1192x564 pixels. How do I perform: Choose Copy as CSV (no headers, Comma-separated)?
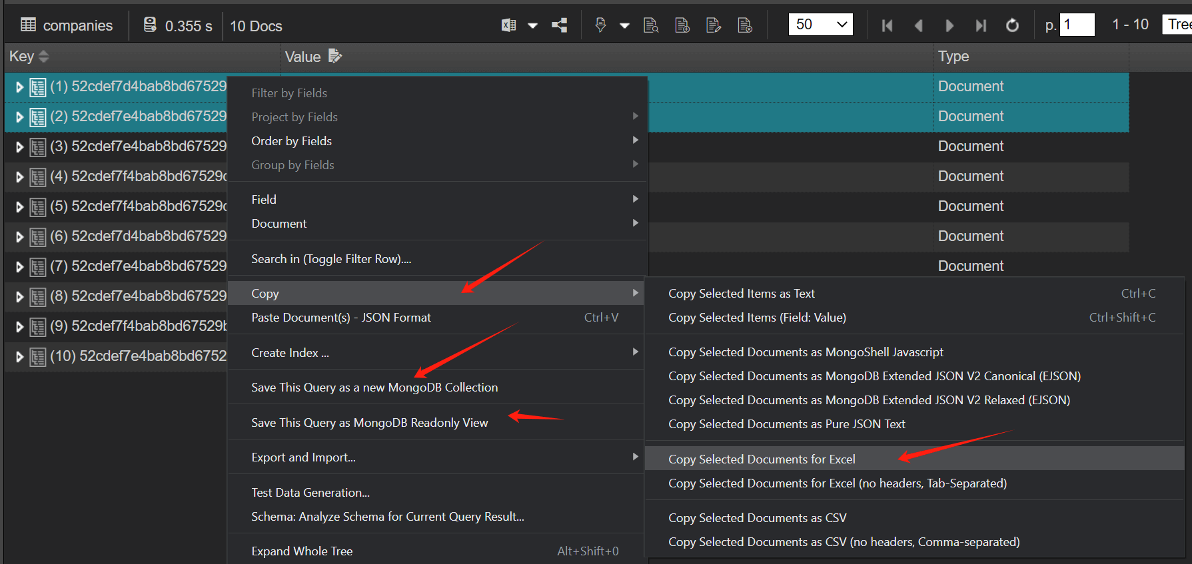point(914,541)
